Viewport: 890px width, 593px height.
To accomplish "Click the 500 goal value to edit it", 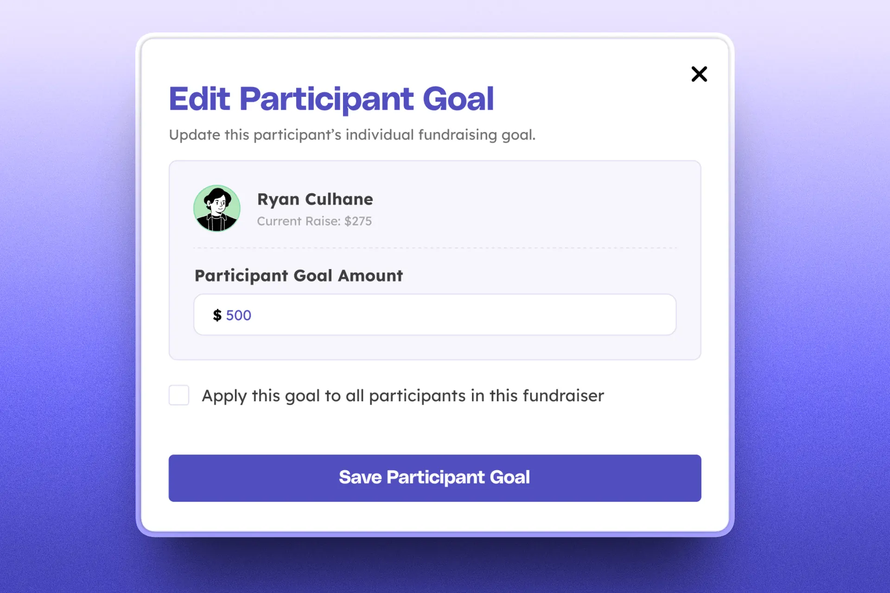I will [x=238, y=315].
